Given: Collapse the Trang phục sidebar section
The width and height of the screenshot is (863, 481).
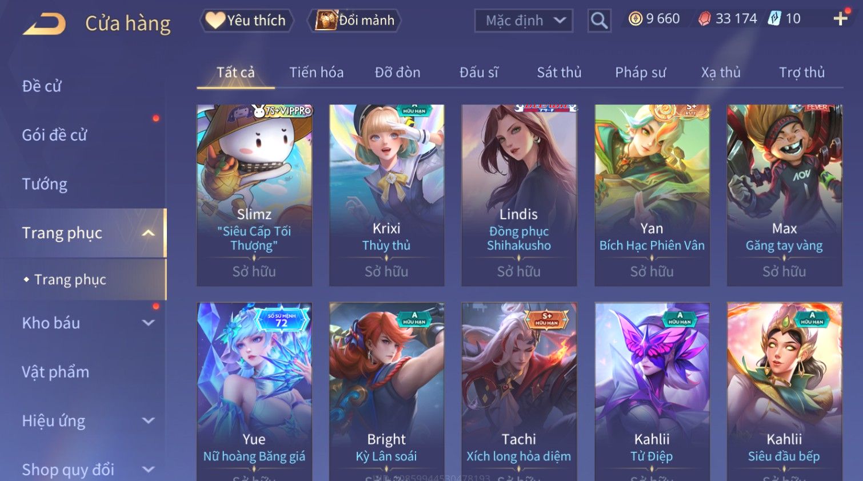Looking at the screenshot, I should point(149,233).
